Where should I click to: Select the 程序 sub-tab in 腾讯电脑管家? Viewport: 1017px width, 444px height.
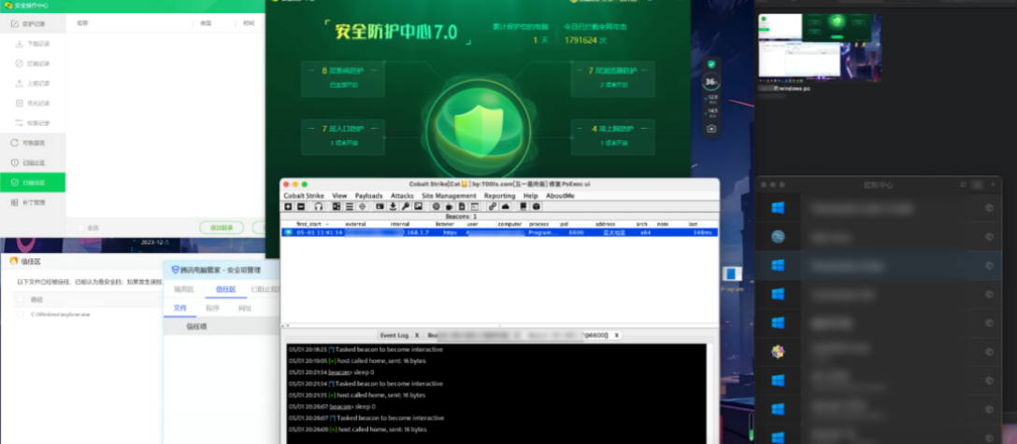pos(213,308)
